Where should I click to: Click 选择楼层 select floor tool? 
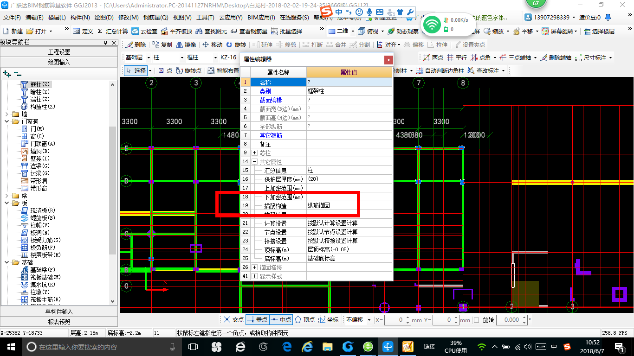coord(600,31)
